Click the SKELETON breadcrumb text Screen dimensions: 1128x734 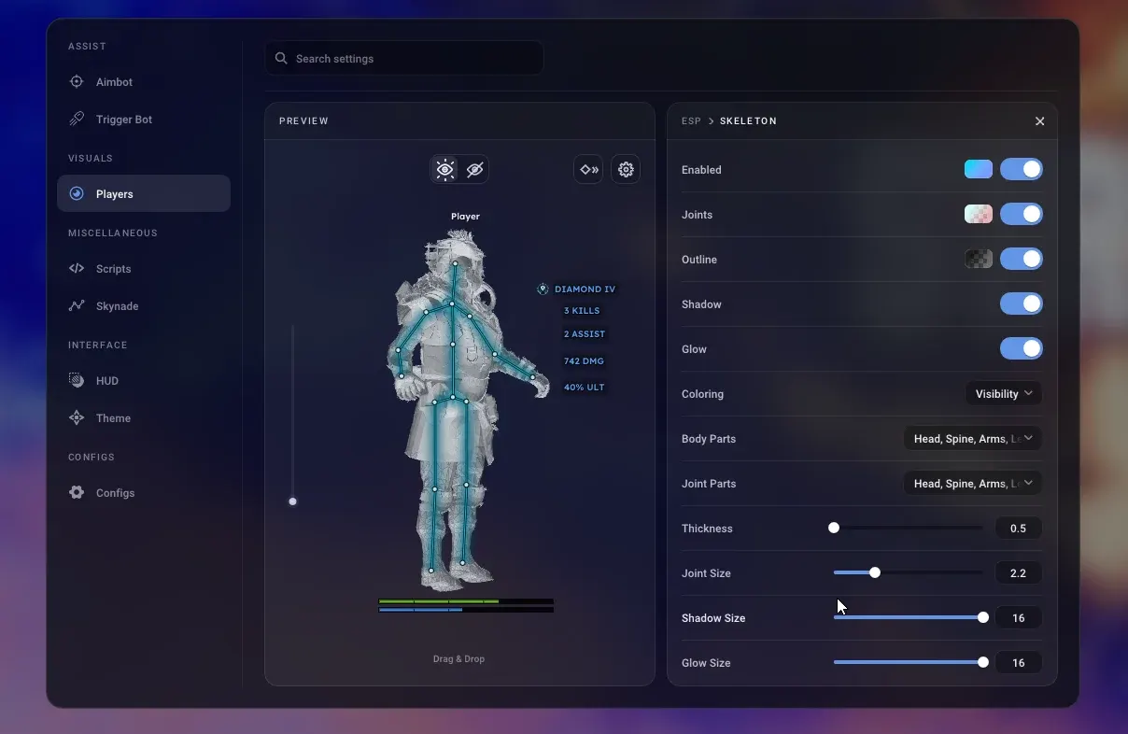748,121
